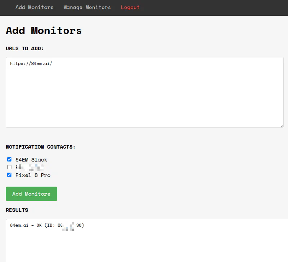Click the https://84em.ai/ URL text
The width and height of the screenshot is (288, 262).
[31, 63]
